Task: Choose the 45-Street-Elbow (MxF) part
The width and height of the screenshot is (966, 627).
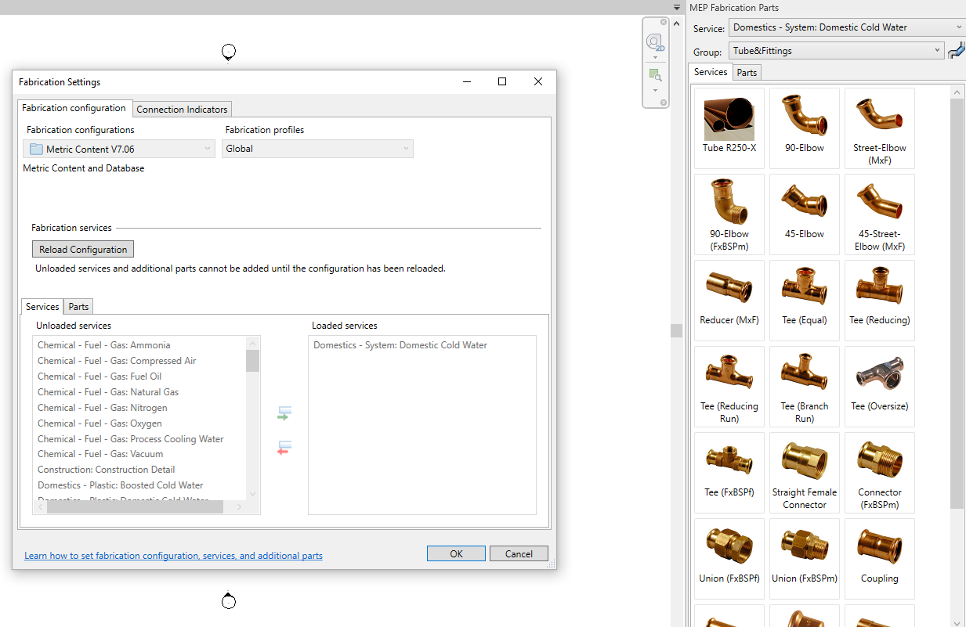Action: [x=880, y=214]
